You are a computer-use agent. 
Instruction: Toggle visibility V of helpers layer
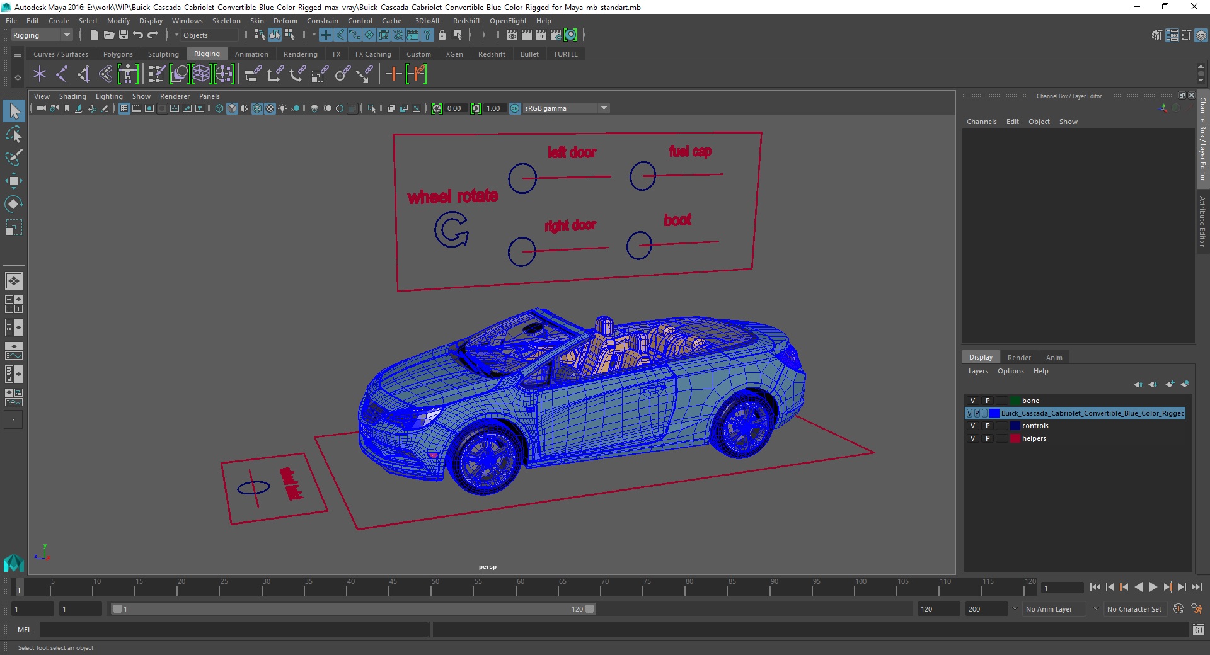point(972,438)
